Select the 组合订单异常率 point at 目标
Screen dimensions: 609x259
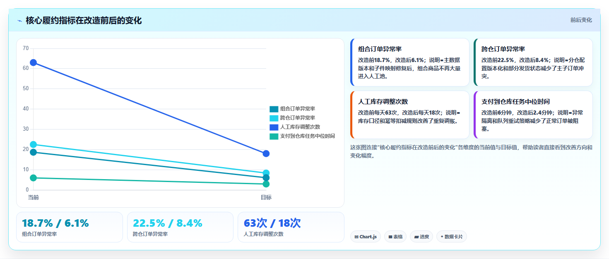coord(266,178)
